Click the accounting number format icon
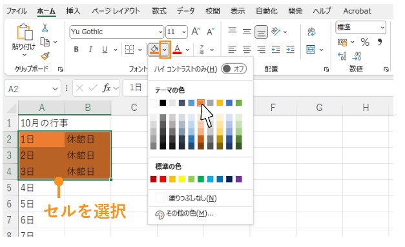The image size is (405, 247). tap(342, 43)
